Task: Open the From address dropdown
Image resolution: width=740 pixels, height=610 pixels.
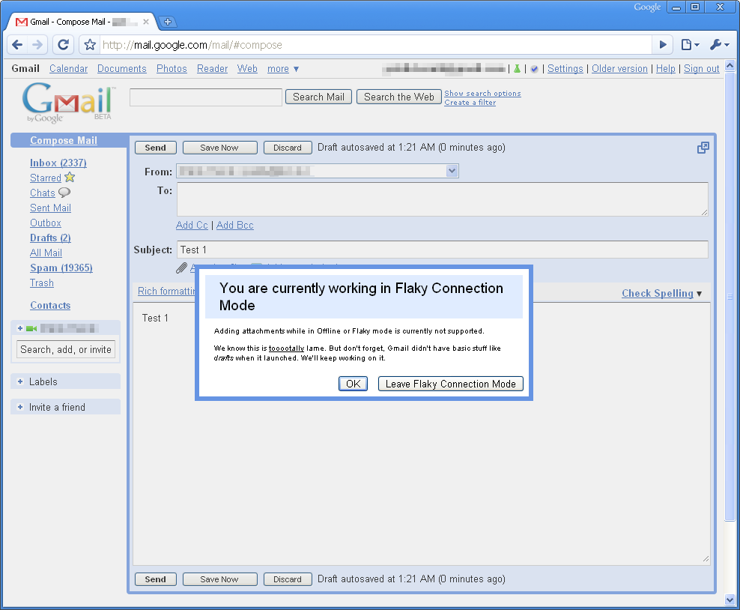Action: coord(452,171)
